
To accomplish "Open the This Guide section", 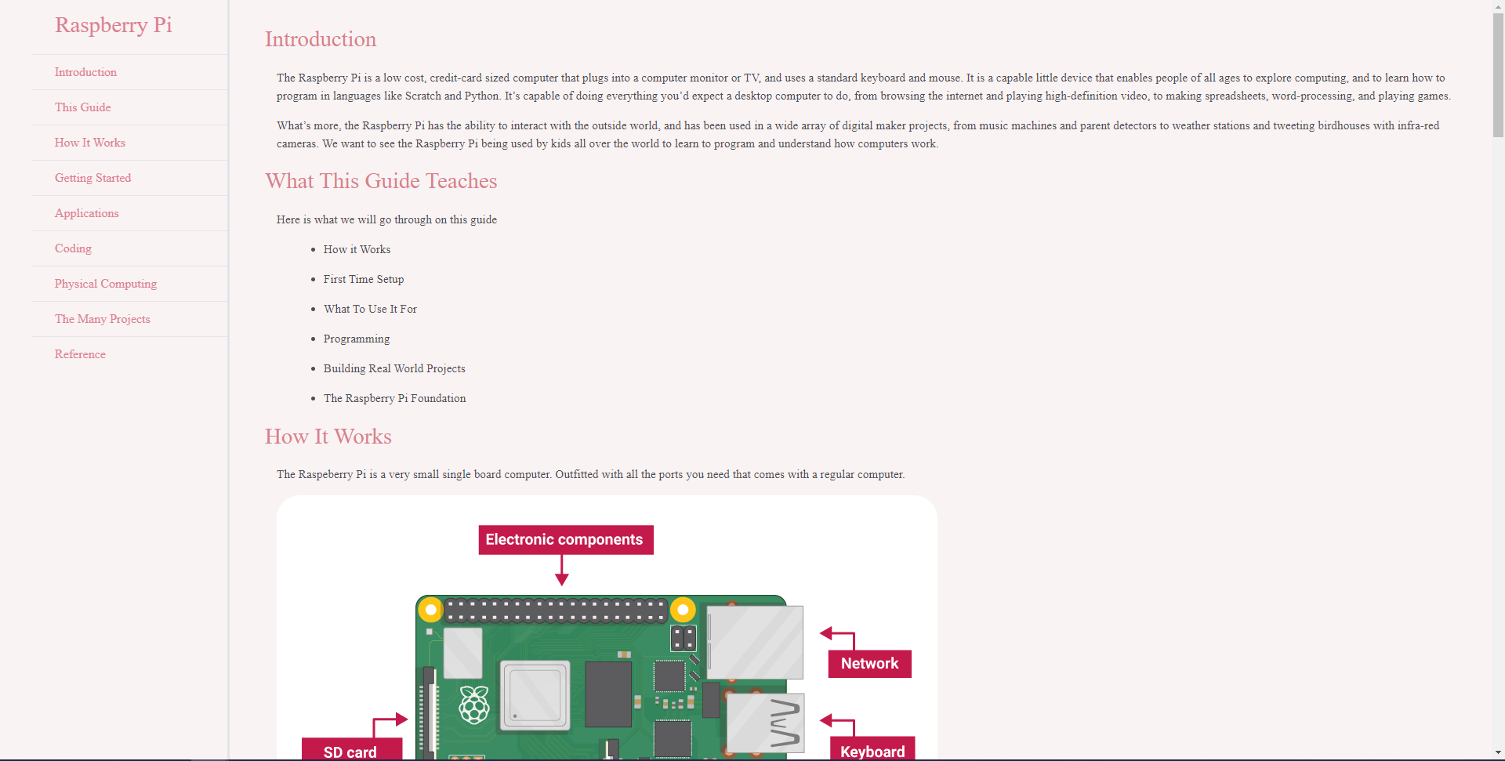I will click(82, 107).
